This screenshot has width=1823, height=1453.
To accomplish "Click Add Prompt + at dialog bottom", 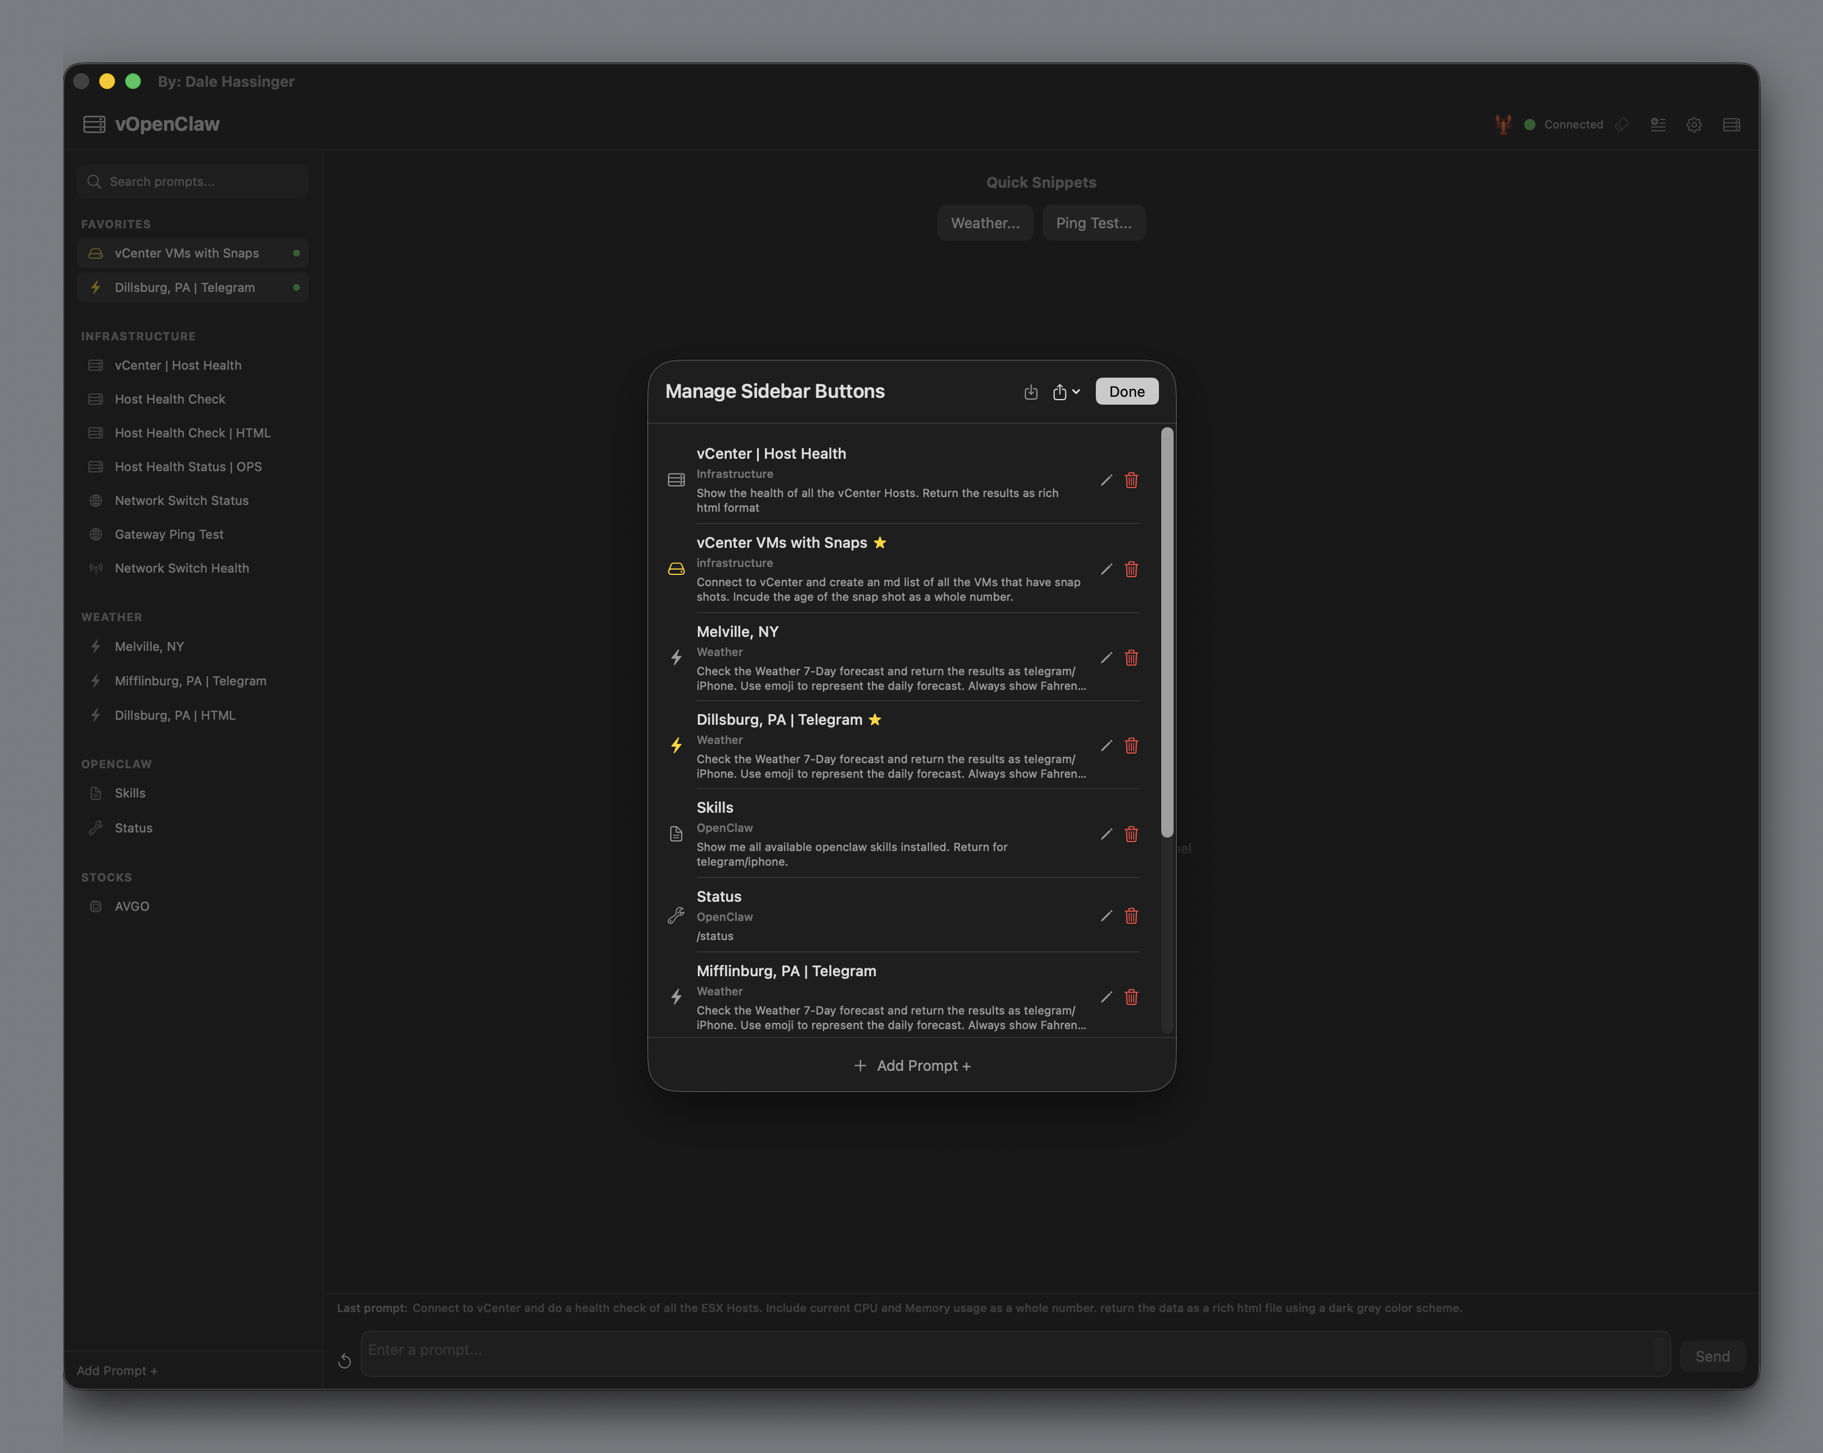I will click(911, 1066).
